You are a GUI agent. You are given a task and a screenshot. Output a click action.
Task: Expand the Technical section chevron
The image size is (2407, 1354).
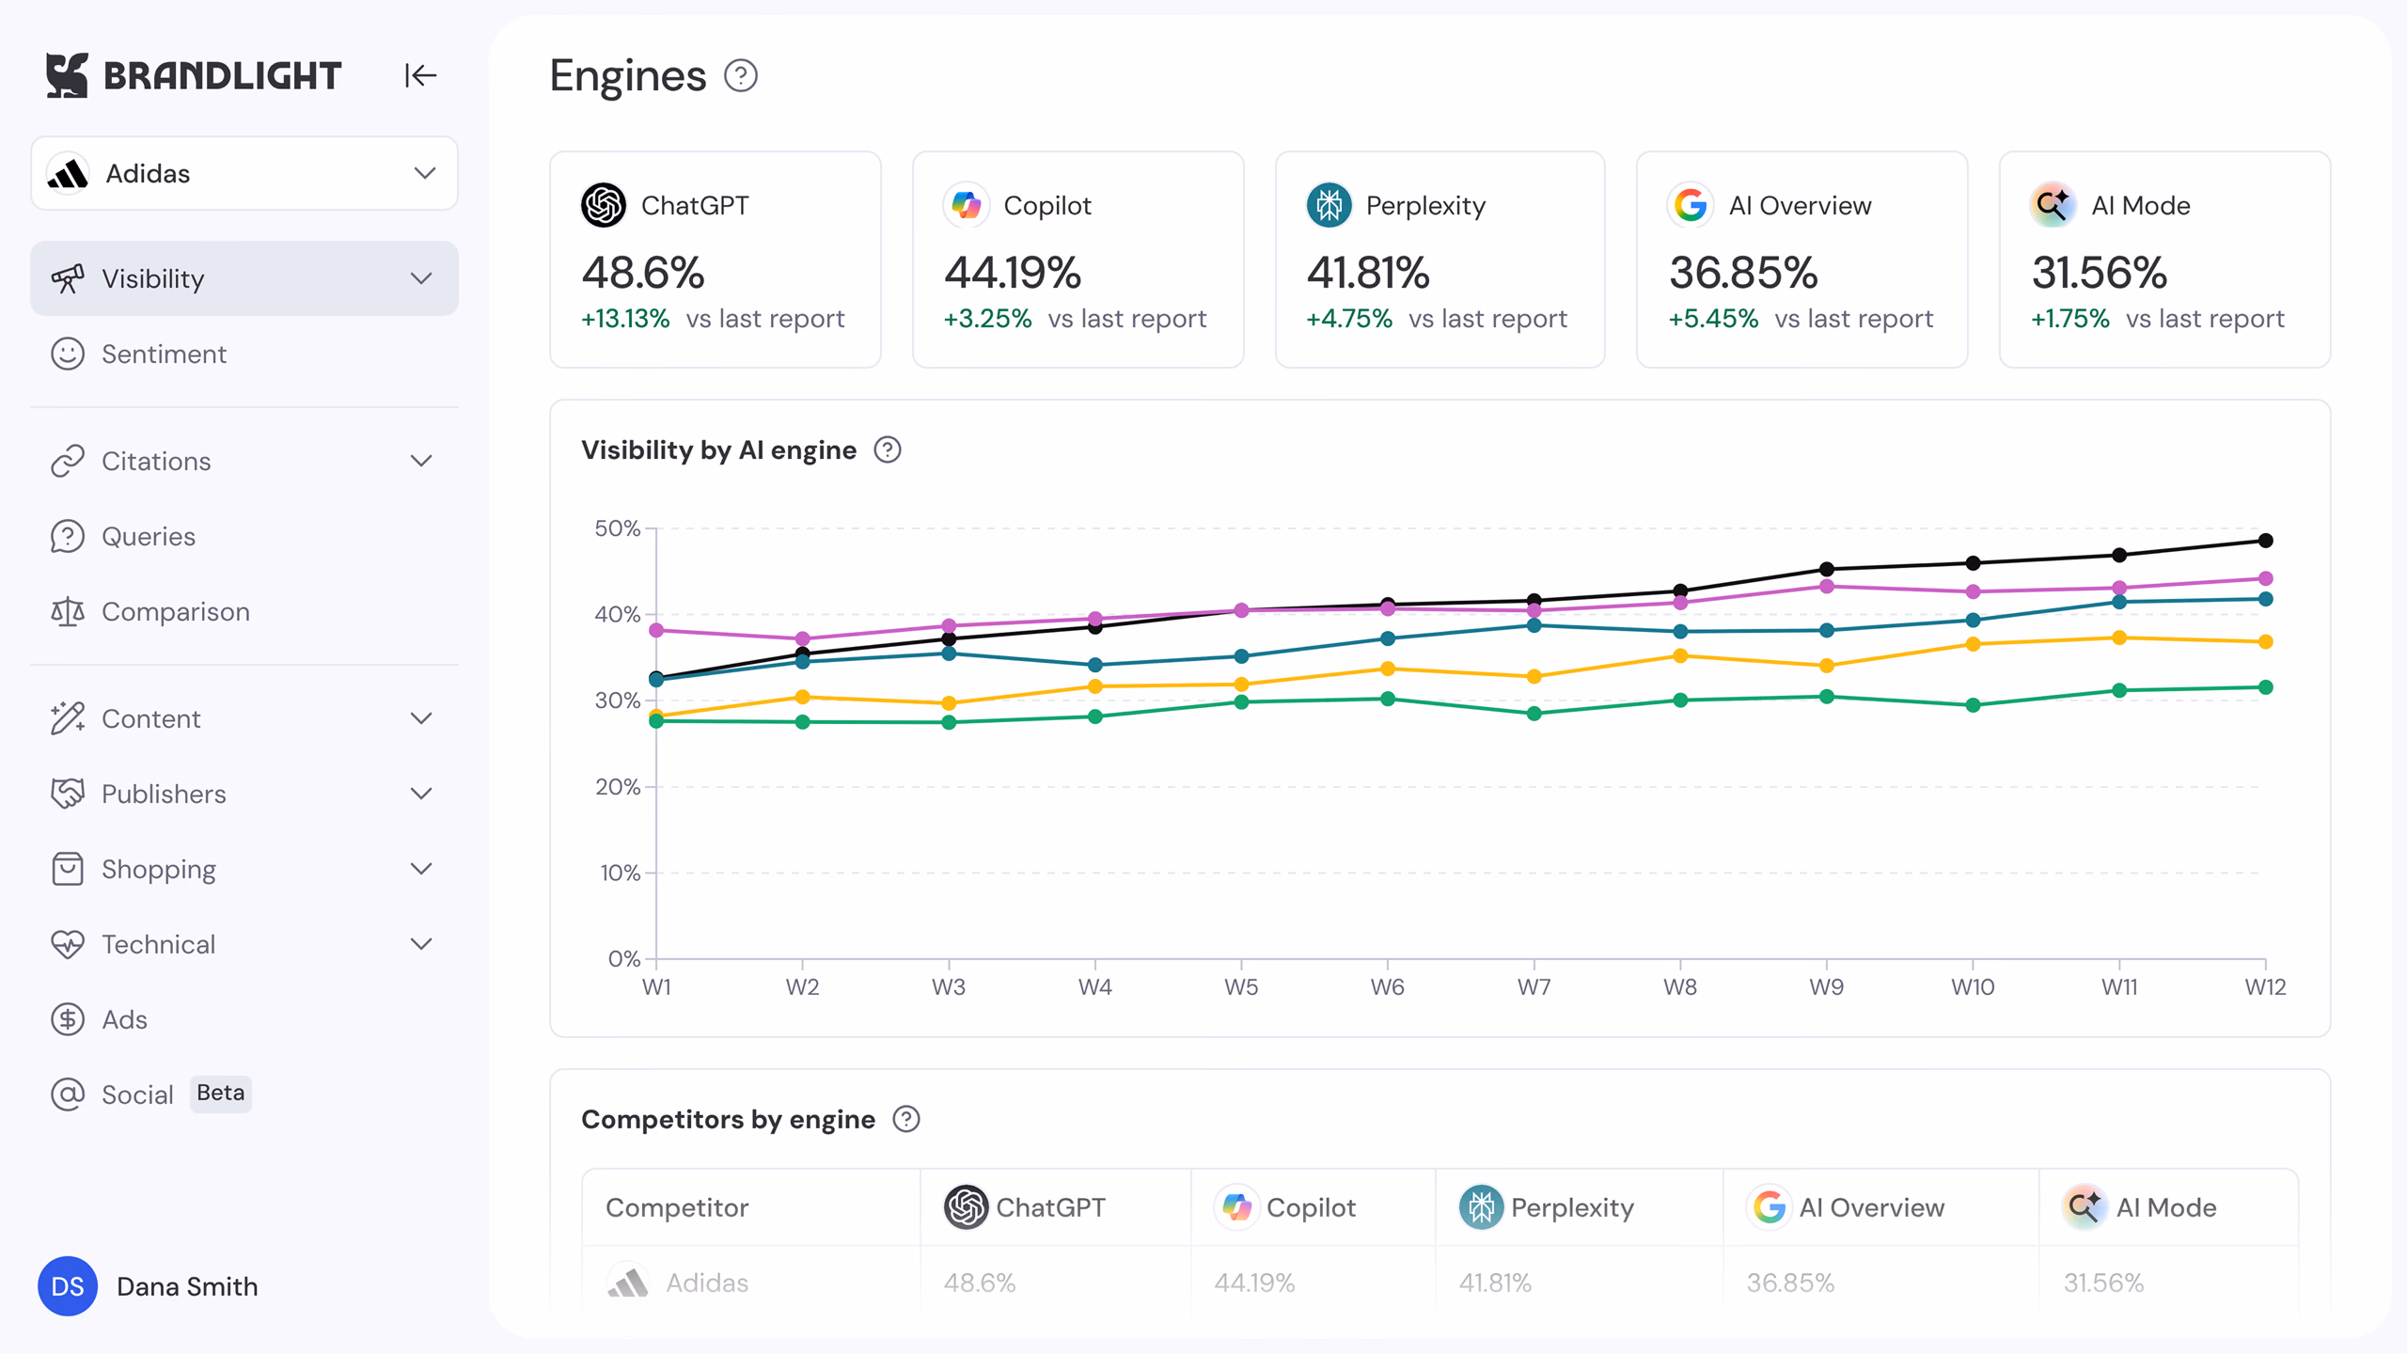tap(421, 944)
